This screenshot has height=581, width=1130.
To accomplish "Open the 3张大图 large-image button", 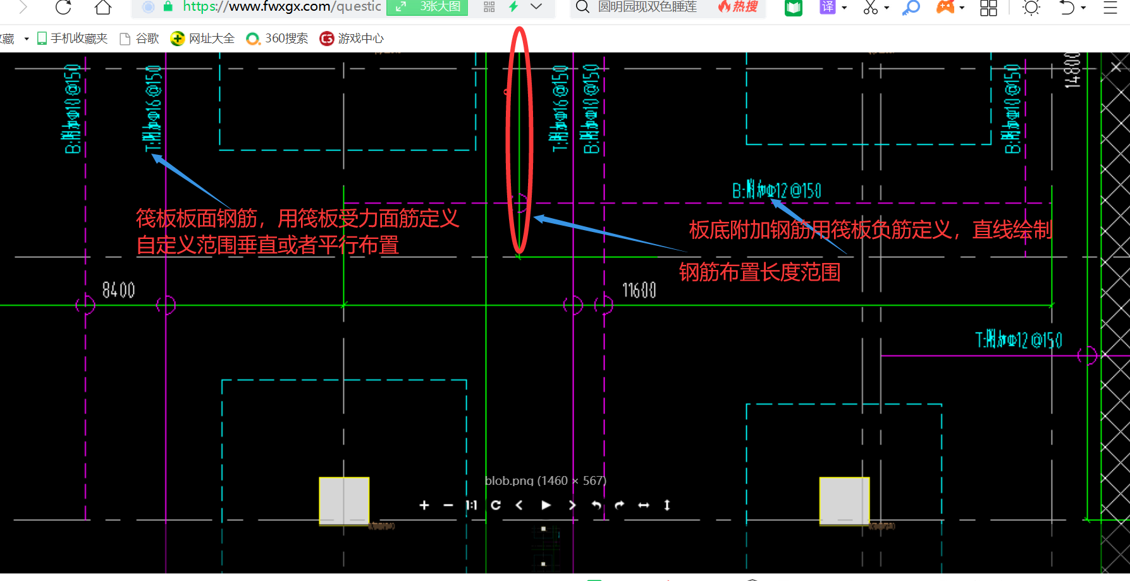I will point(427,7).
